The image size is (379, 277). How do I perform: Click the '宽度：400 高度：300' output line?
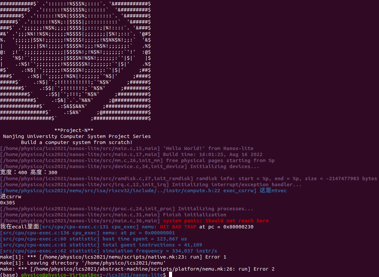click(x=29, y=172)
